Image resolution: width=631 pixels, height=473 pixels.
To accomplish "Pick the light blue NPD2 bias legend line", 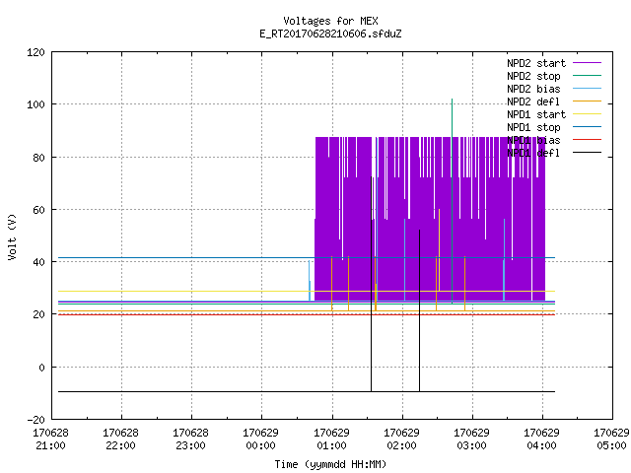I will [587, 88].
